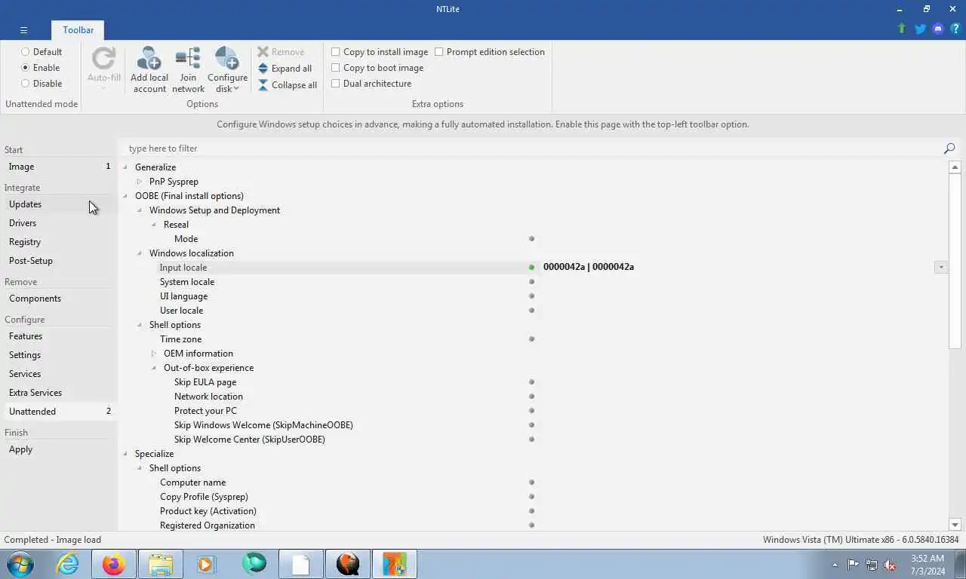The height and width of the screenshot is (579, 966).
Task: Collapse the Windows localization node
Action: pyautogui.click(x=140, y=253)
